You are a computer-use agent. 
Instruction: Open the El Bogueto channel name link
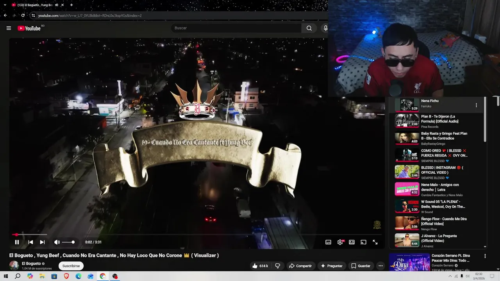tap(31, 263)
